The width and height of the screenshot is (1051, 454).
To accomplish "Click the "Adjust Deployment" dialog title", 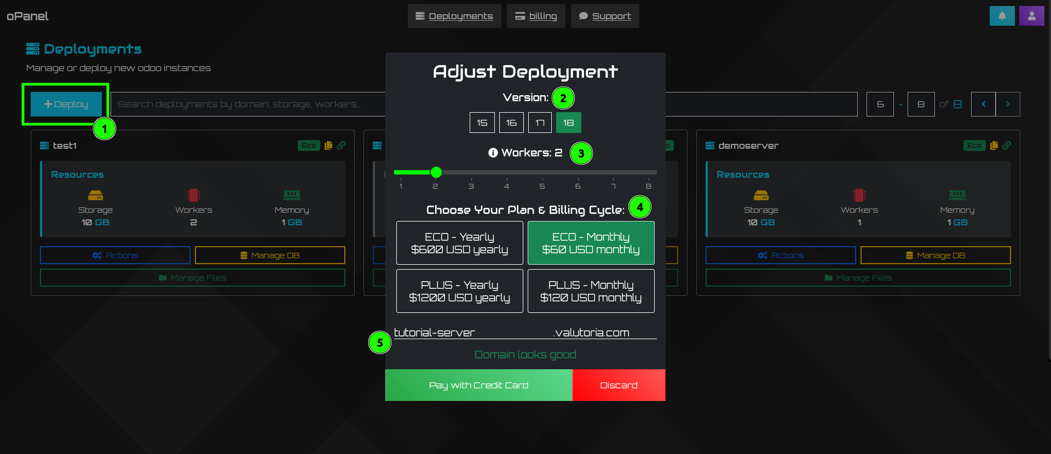I will tap(525, 72).
